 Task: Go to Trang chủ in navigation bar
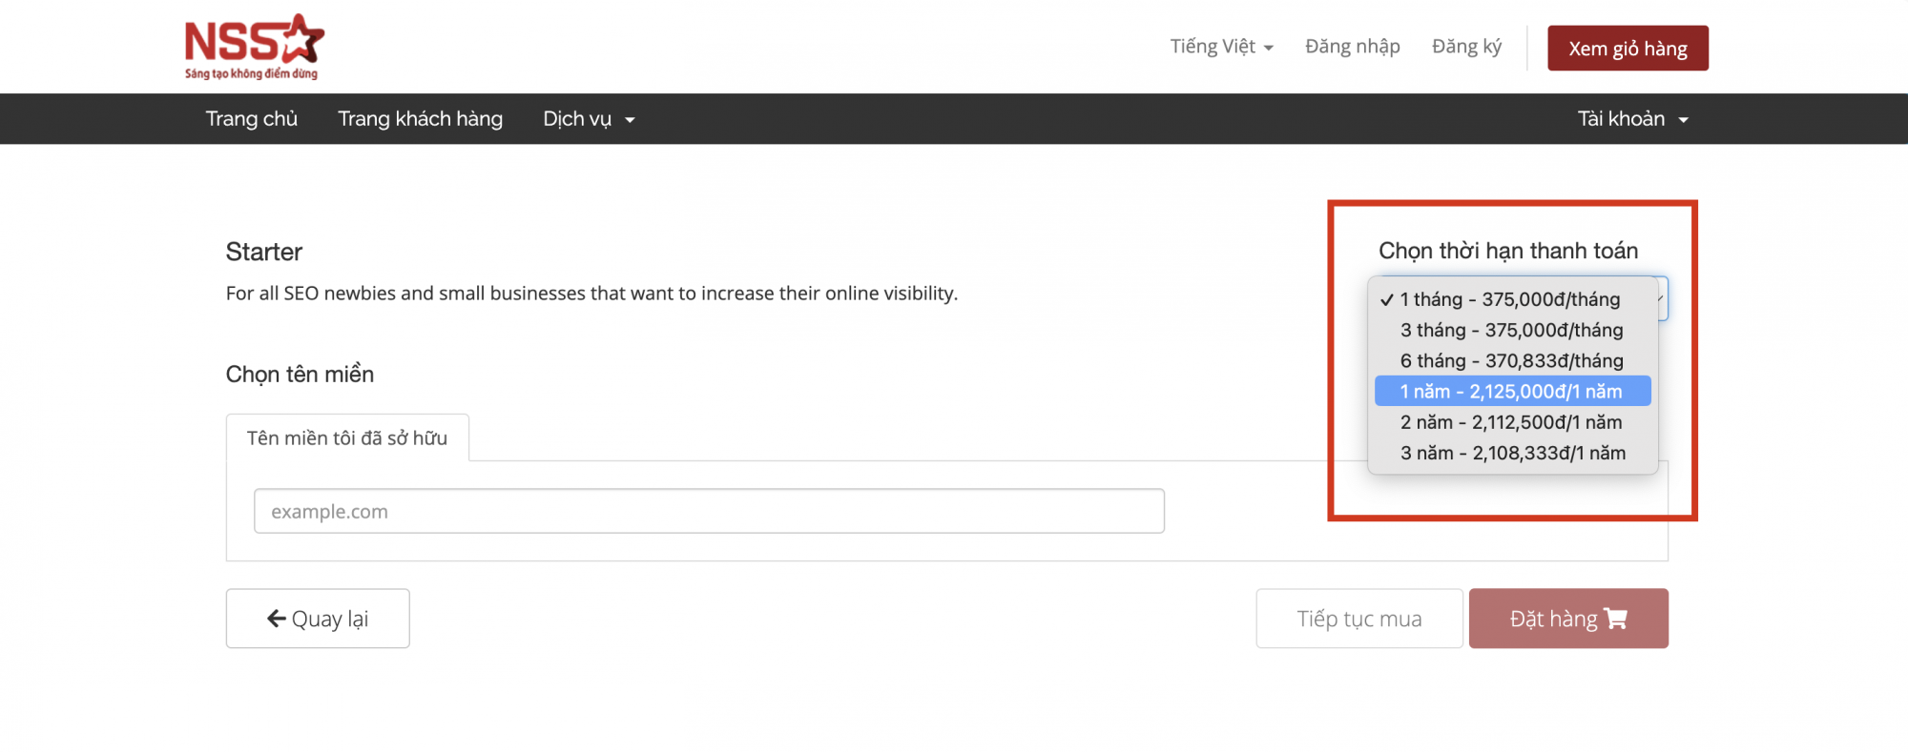[252, 119]
